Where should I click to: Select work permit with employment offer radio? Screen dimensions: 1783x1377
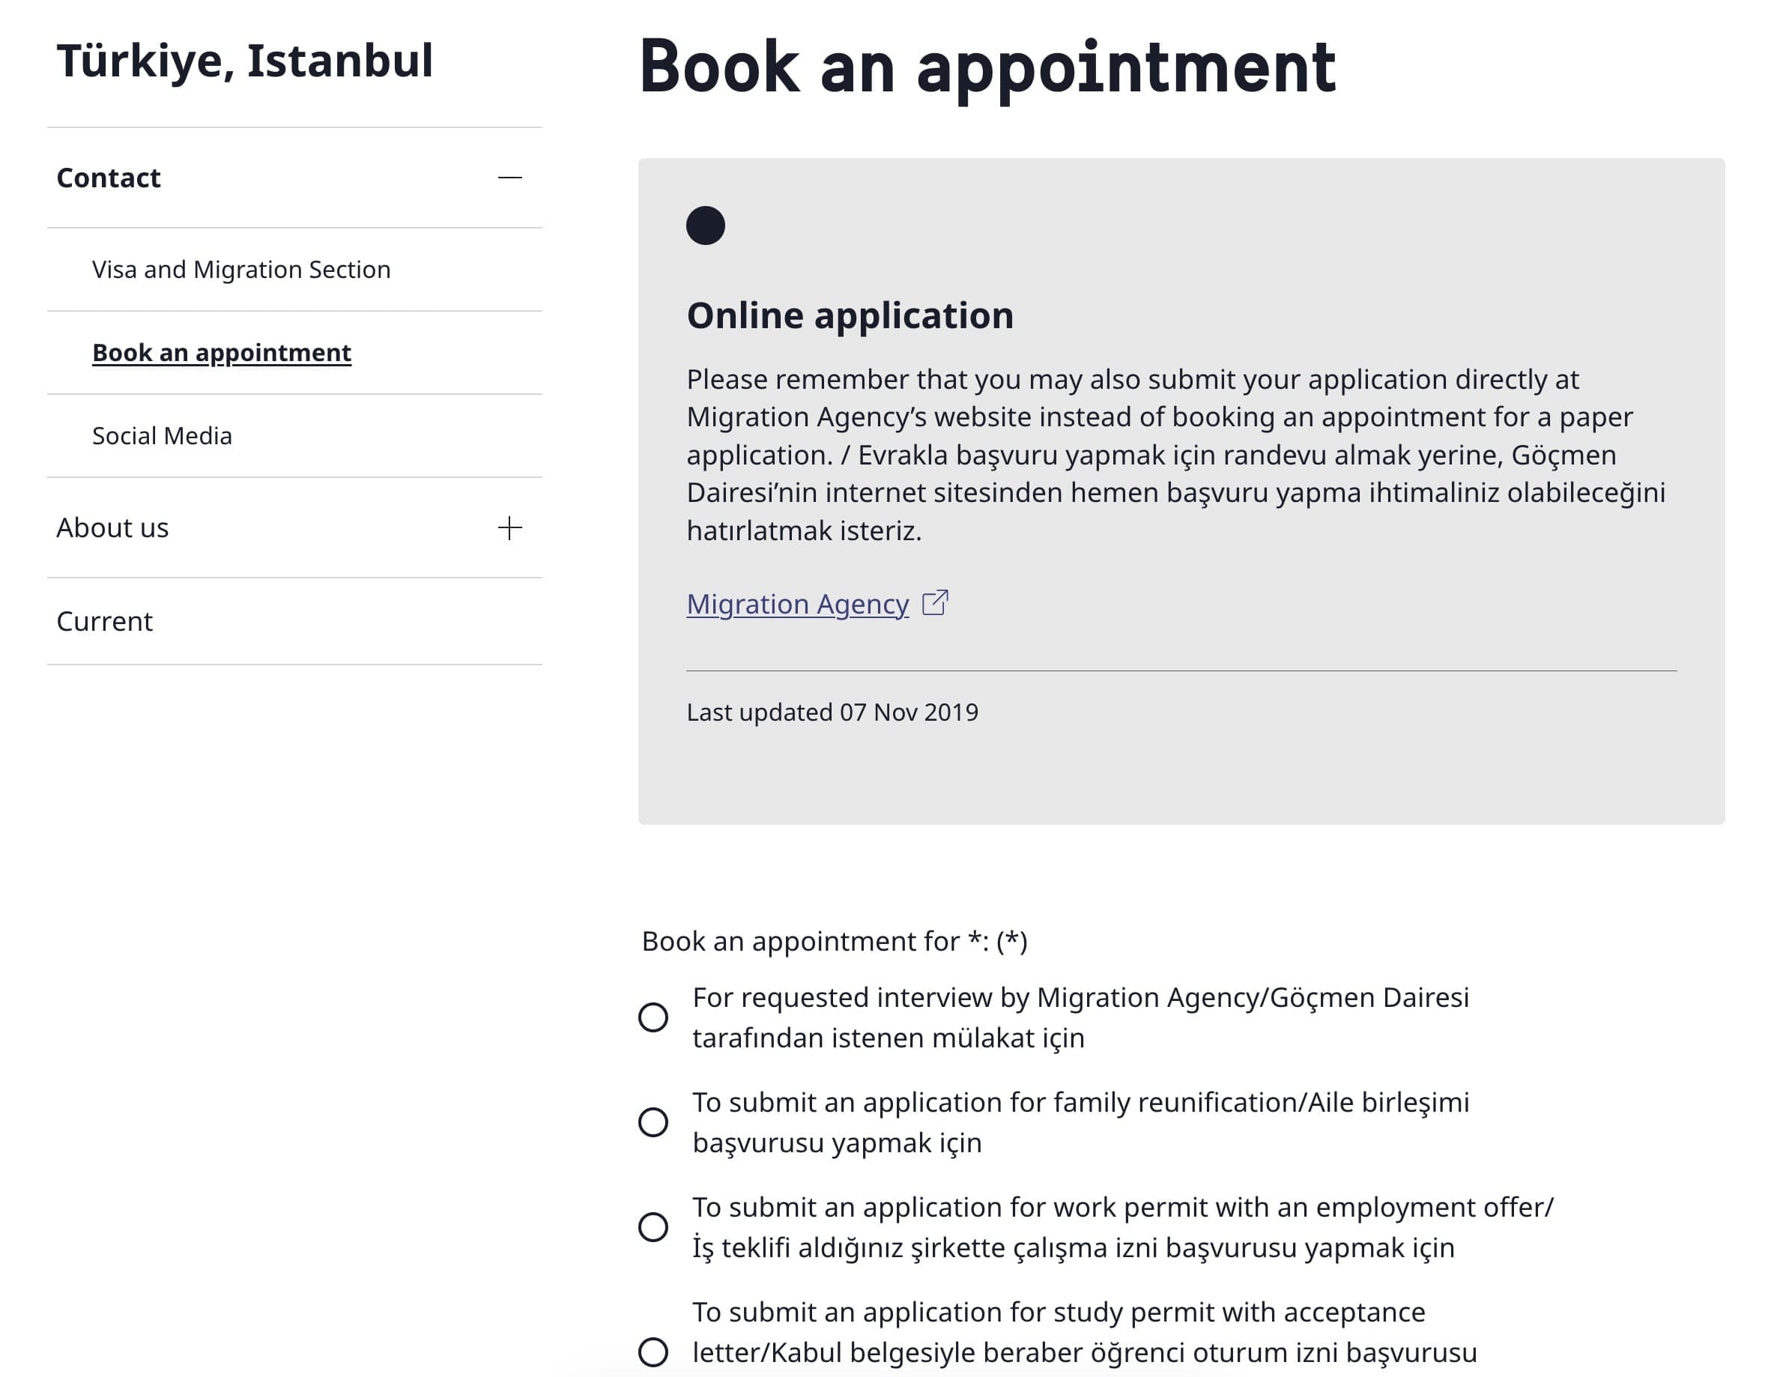(x=653, y=1227)
